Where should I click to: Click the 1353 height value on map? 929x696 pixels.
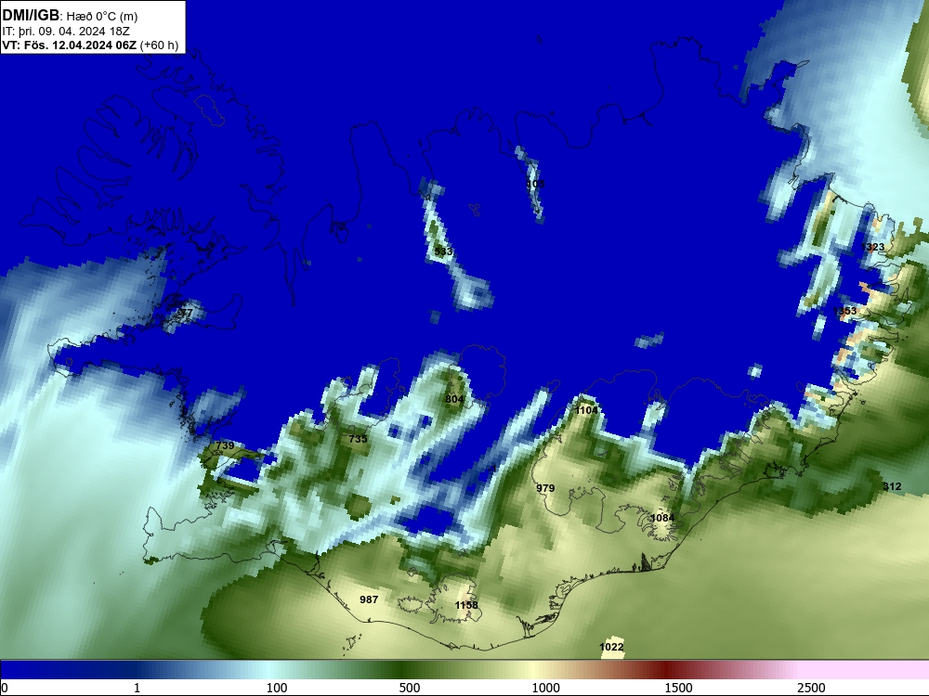coord(844,311)
